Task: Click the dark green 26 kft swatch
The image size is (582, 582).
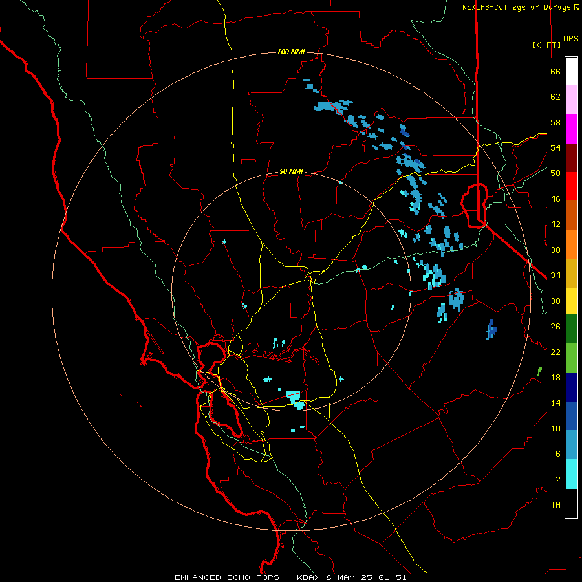Action: point(571,329)
